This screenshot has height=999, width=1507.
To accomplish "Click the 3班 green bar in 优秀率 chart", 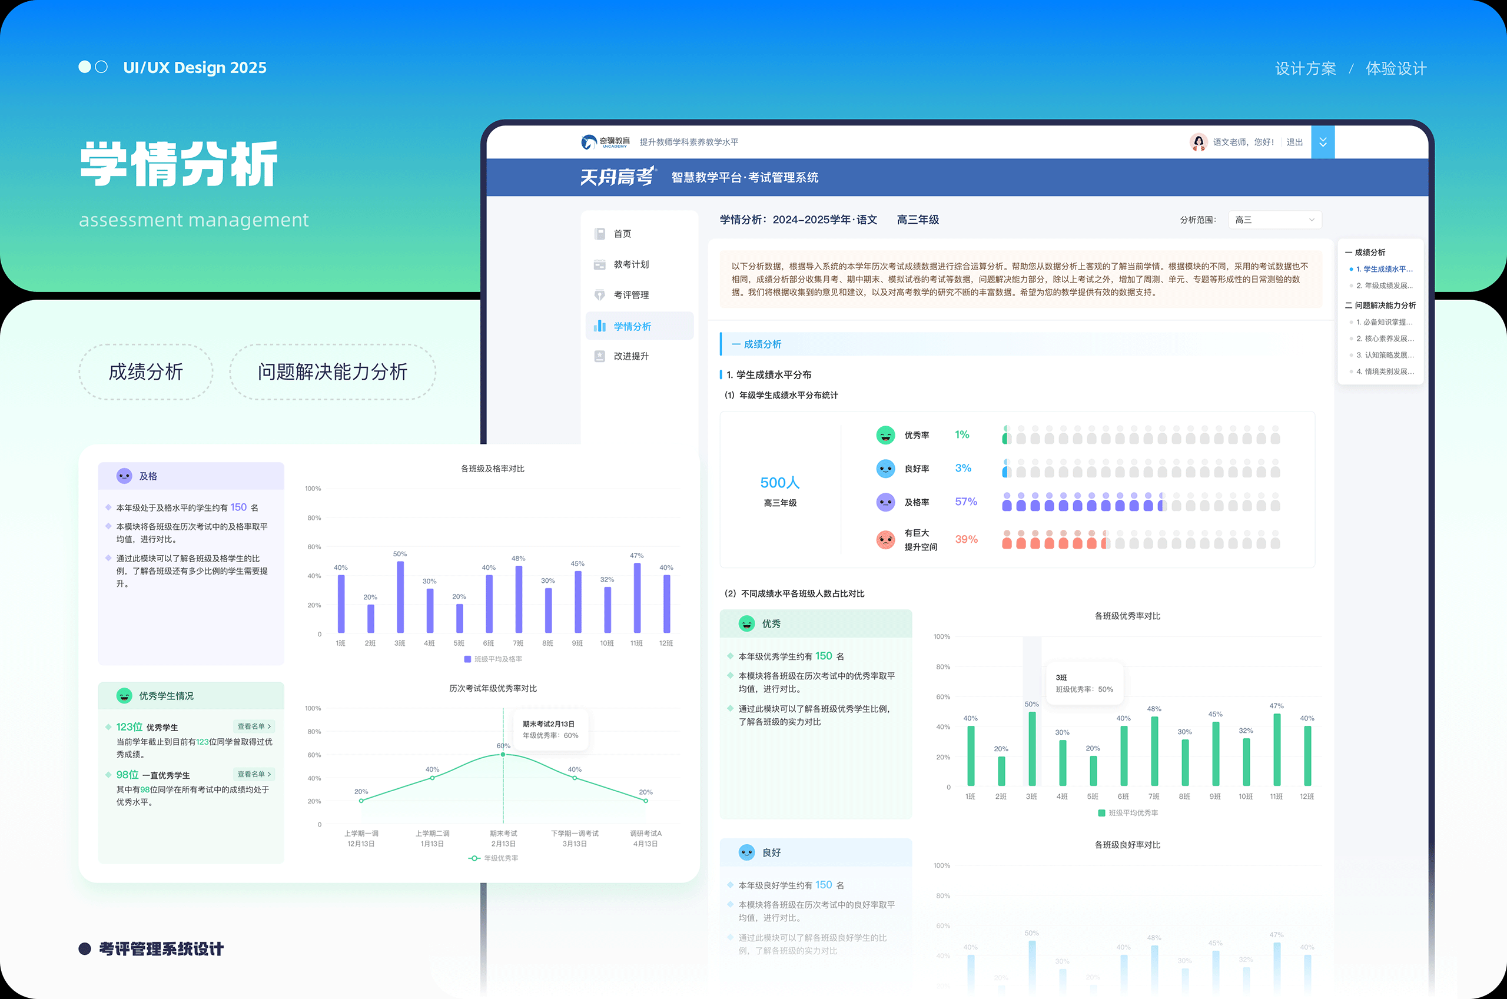I will [x=1032, y=749].
